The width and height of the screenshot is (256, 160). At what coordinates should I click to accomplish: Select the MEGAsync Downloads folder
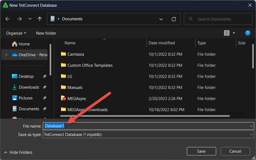coord(88,109)
